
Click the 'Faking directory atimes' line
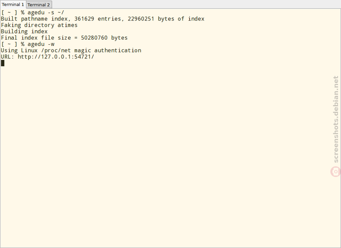39,25
